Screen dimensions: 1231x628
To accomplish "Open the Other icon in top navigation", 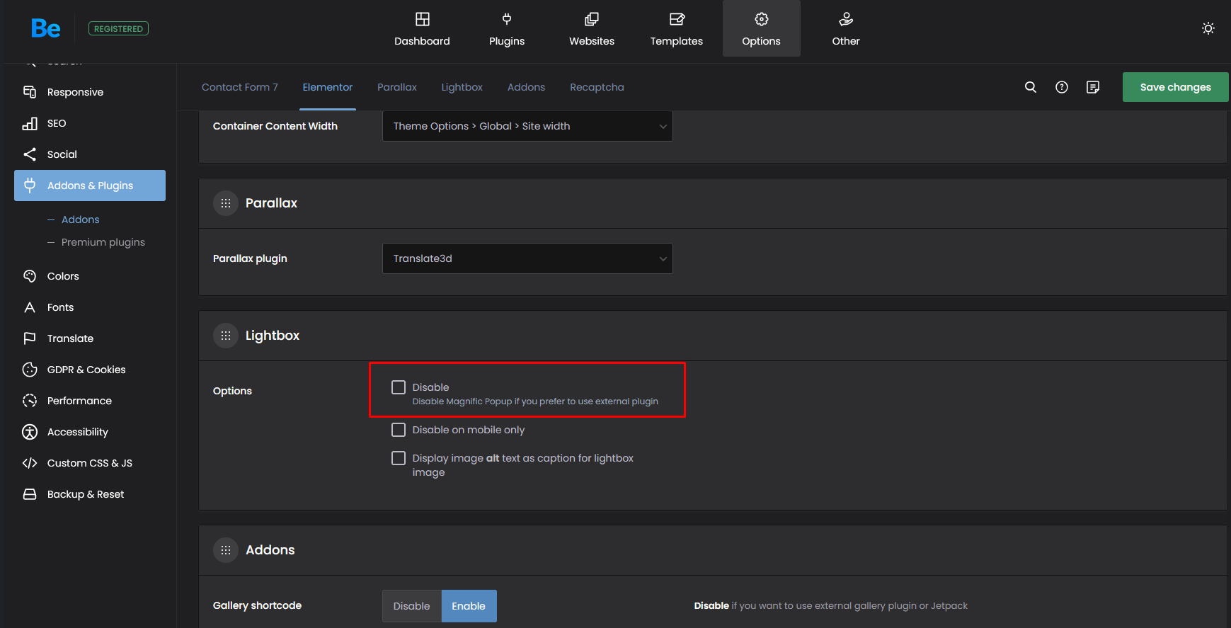I will pos(846,19).
